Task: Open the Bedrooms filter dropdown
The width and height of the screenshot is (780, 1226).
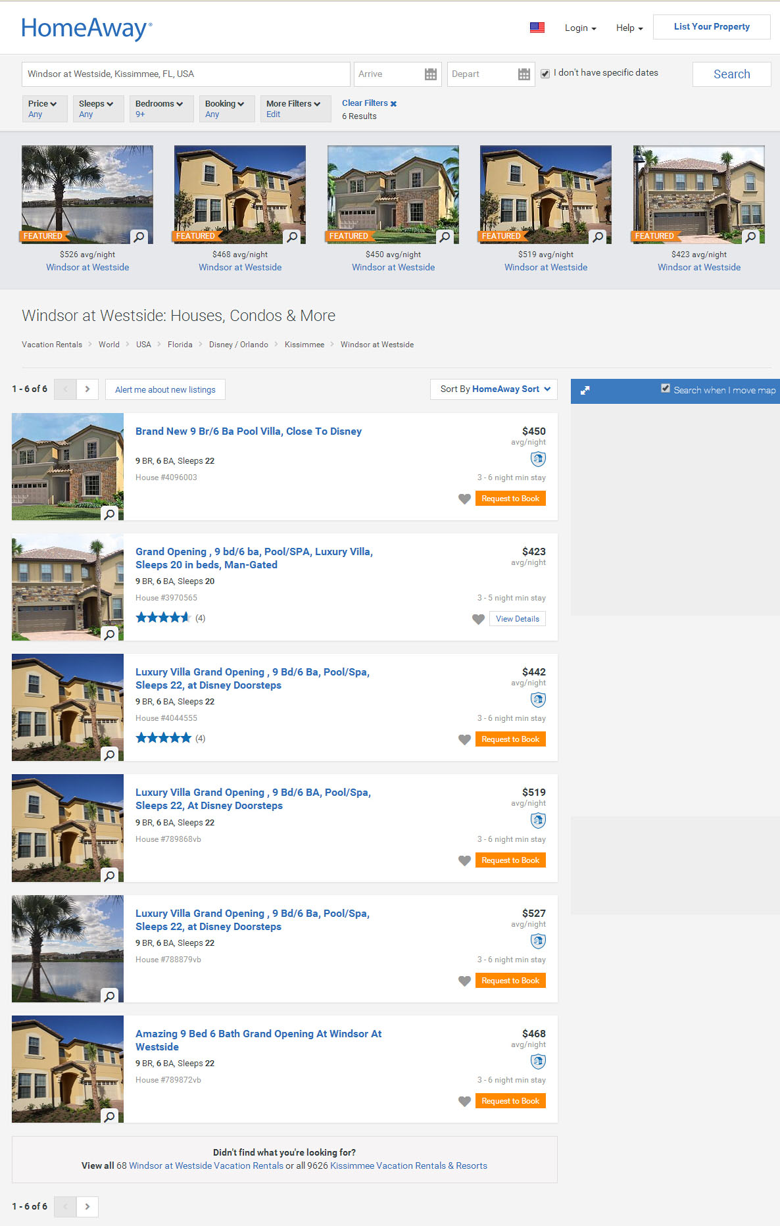Action: (161, 109)
